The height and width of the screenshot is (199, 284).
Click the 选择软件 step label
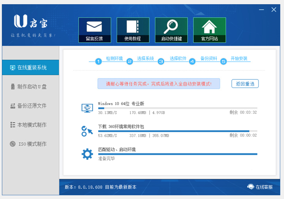178,59
